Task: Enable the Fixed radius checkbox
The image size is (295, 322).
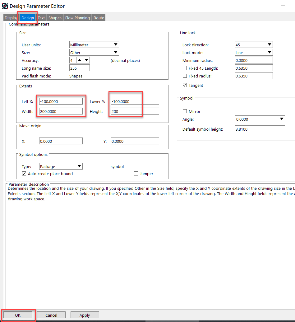Action: coord(185,76)
